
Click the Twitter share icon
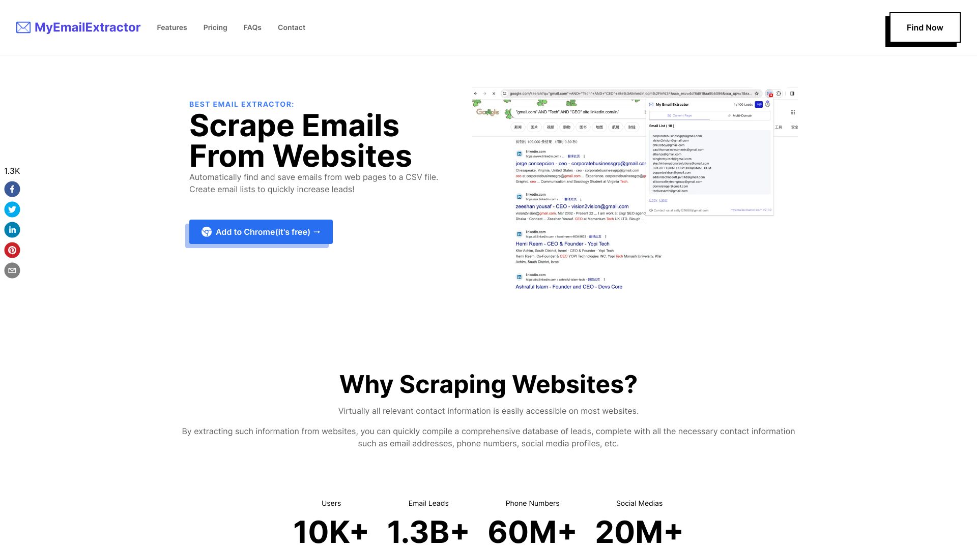(12, 209)
